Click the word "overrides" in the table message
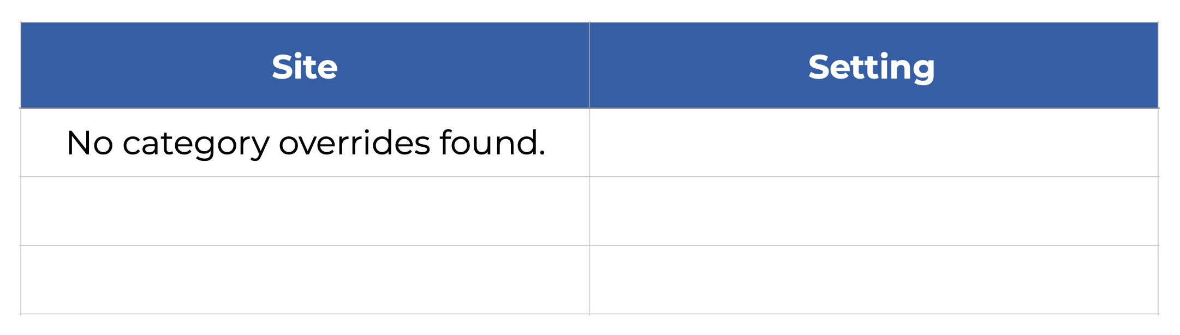The width and height of the screenshot is (1180, 335). click(x=354, y=143)
